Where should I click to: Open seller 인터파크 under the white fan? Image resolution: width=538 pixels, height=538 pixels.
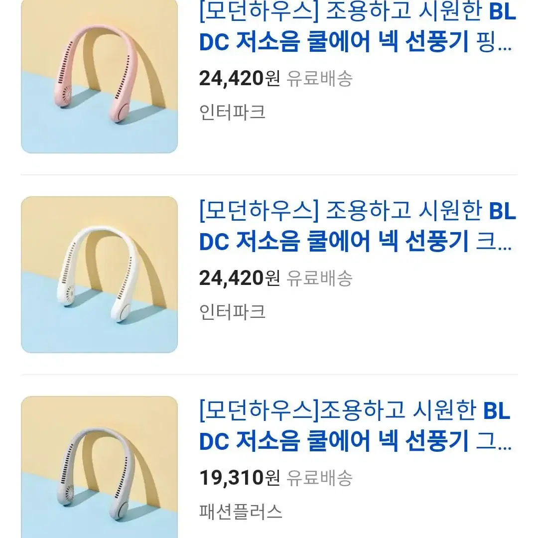coord(232,312)
